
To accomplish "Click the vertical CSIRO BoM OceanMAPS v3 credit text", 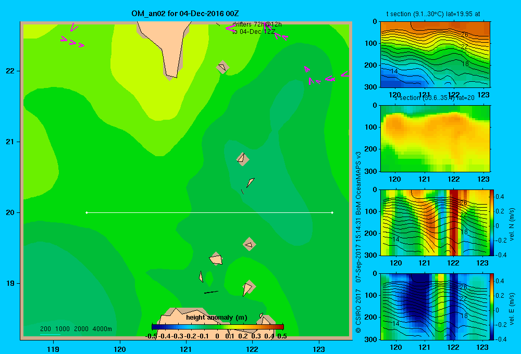I will pyautogui.click(x=358, y=243).
